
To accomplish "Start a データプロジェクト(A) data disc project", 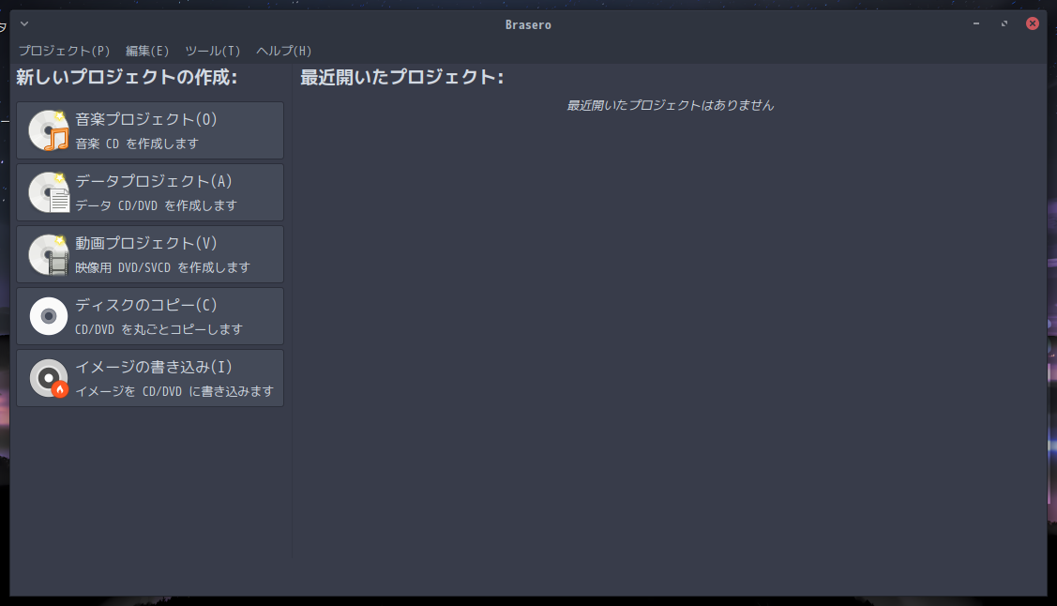I will [150, 193].
